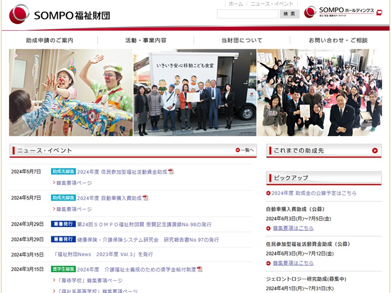The height and width of the screenshot is (293, 391).
Task: Open 「専修学校」募集要項ページ link
Action: coord(89,280)
